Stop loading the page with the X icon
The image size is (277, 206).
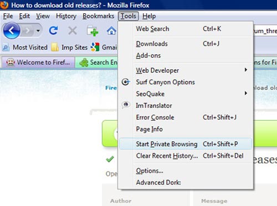pos(73,30)
